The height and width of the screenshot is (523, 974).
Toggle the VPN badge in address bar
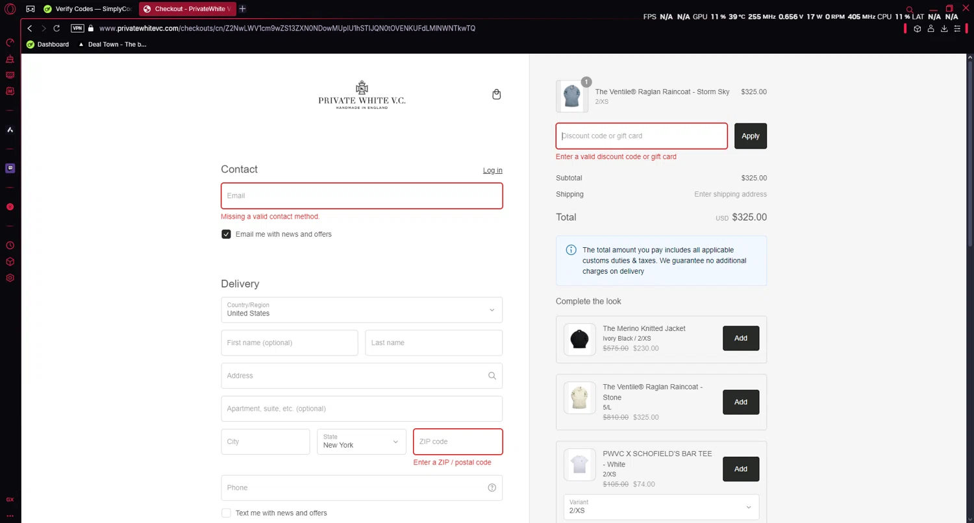point(77,29)
